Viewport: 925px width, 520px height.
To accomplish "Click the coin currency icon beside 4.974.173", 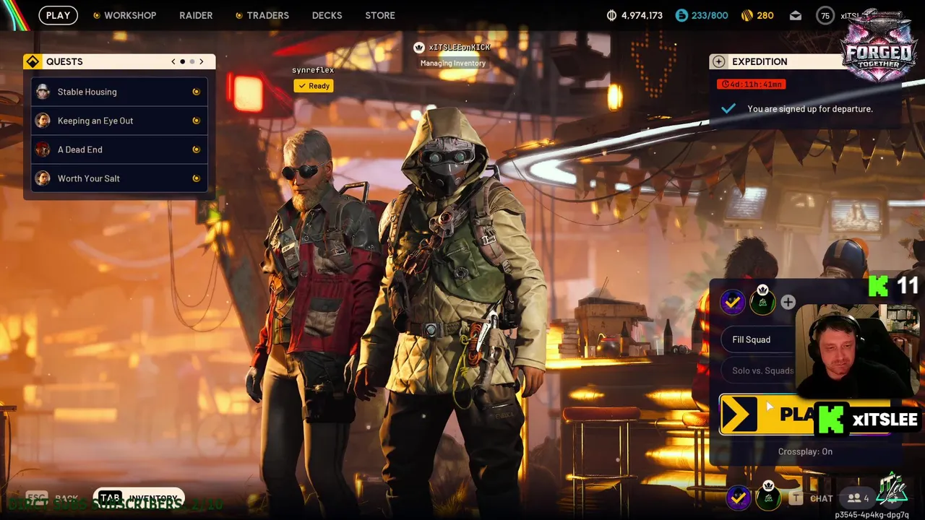I will point(611,15).
